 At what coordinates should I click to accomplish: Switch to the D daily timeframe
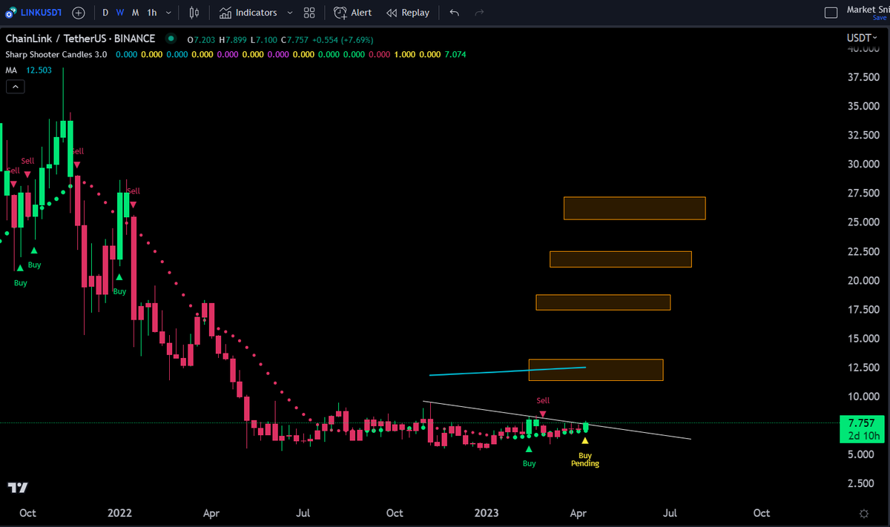point(105,13)
